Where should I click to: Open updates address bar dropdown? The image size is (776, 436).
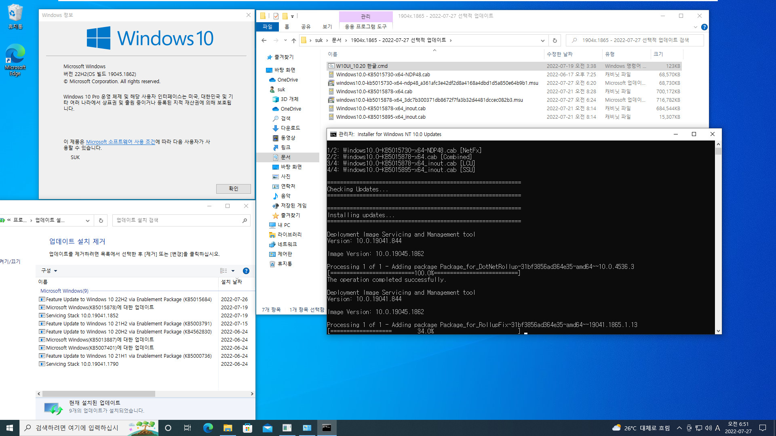pos(87,220)
